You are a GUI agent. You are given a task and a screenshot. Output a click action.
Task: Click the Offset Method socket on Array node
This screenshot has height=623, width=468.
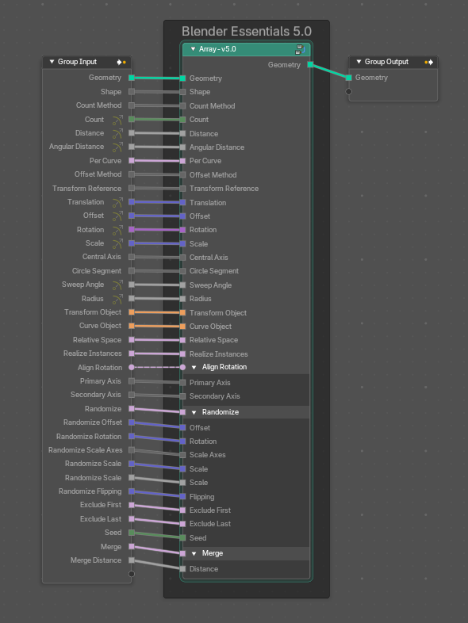182,175
